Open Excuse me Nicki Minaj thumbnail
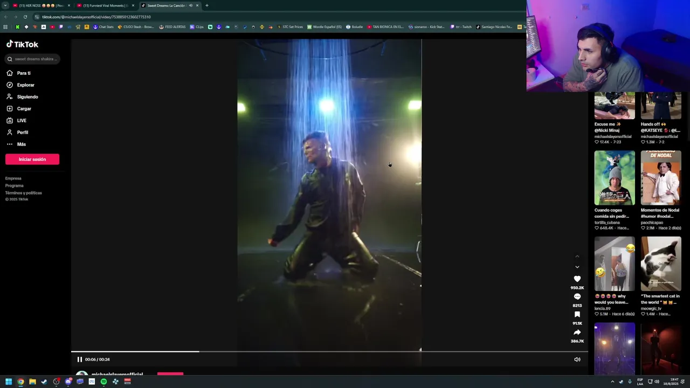The height and width of the screenshot is (388, 690). pyautogui.click(x=615, y=106)
